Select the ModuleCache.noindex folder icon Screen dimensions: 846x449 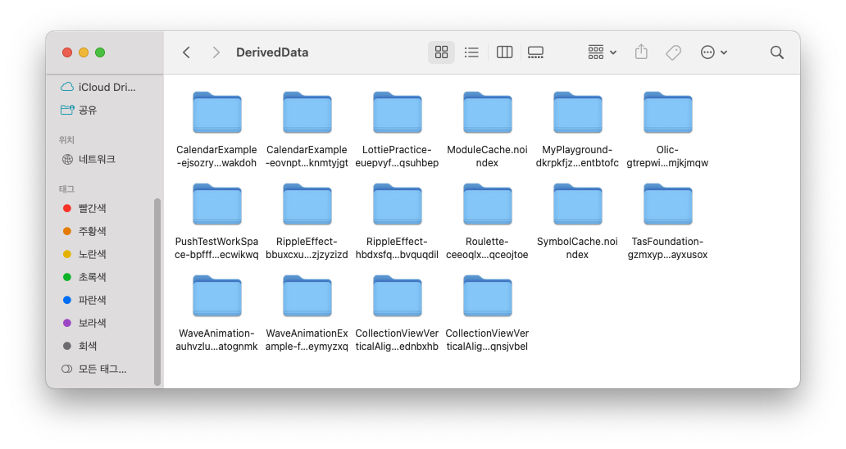click(487, 112)
